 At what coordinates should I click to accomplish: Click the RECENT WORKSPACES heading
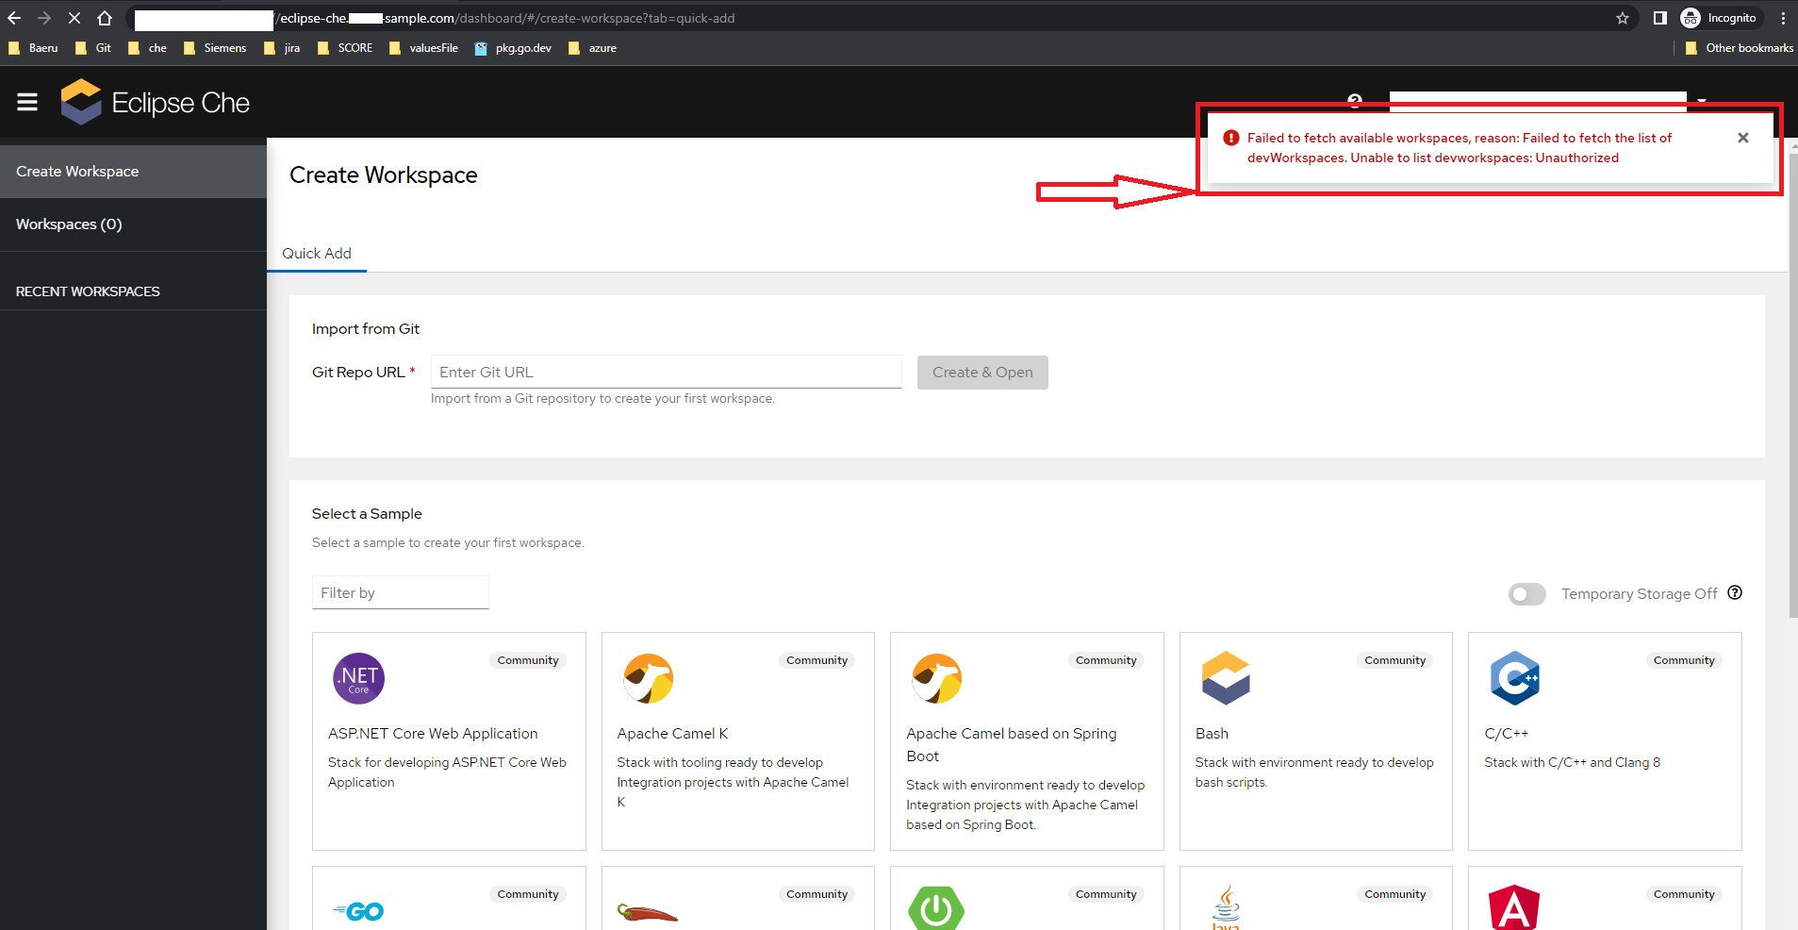pos(88,291)
